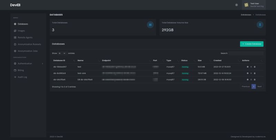Viewport: 276px width, 140px height.
Task: Click database ID db-58daa067
Action: coord(60,67)
